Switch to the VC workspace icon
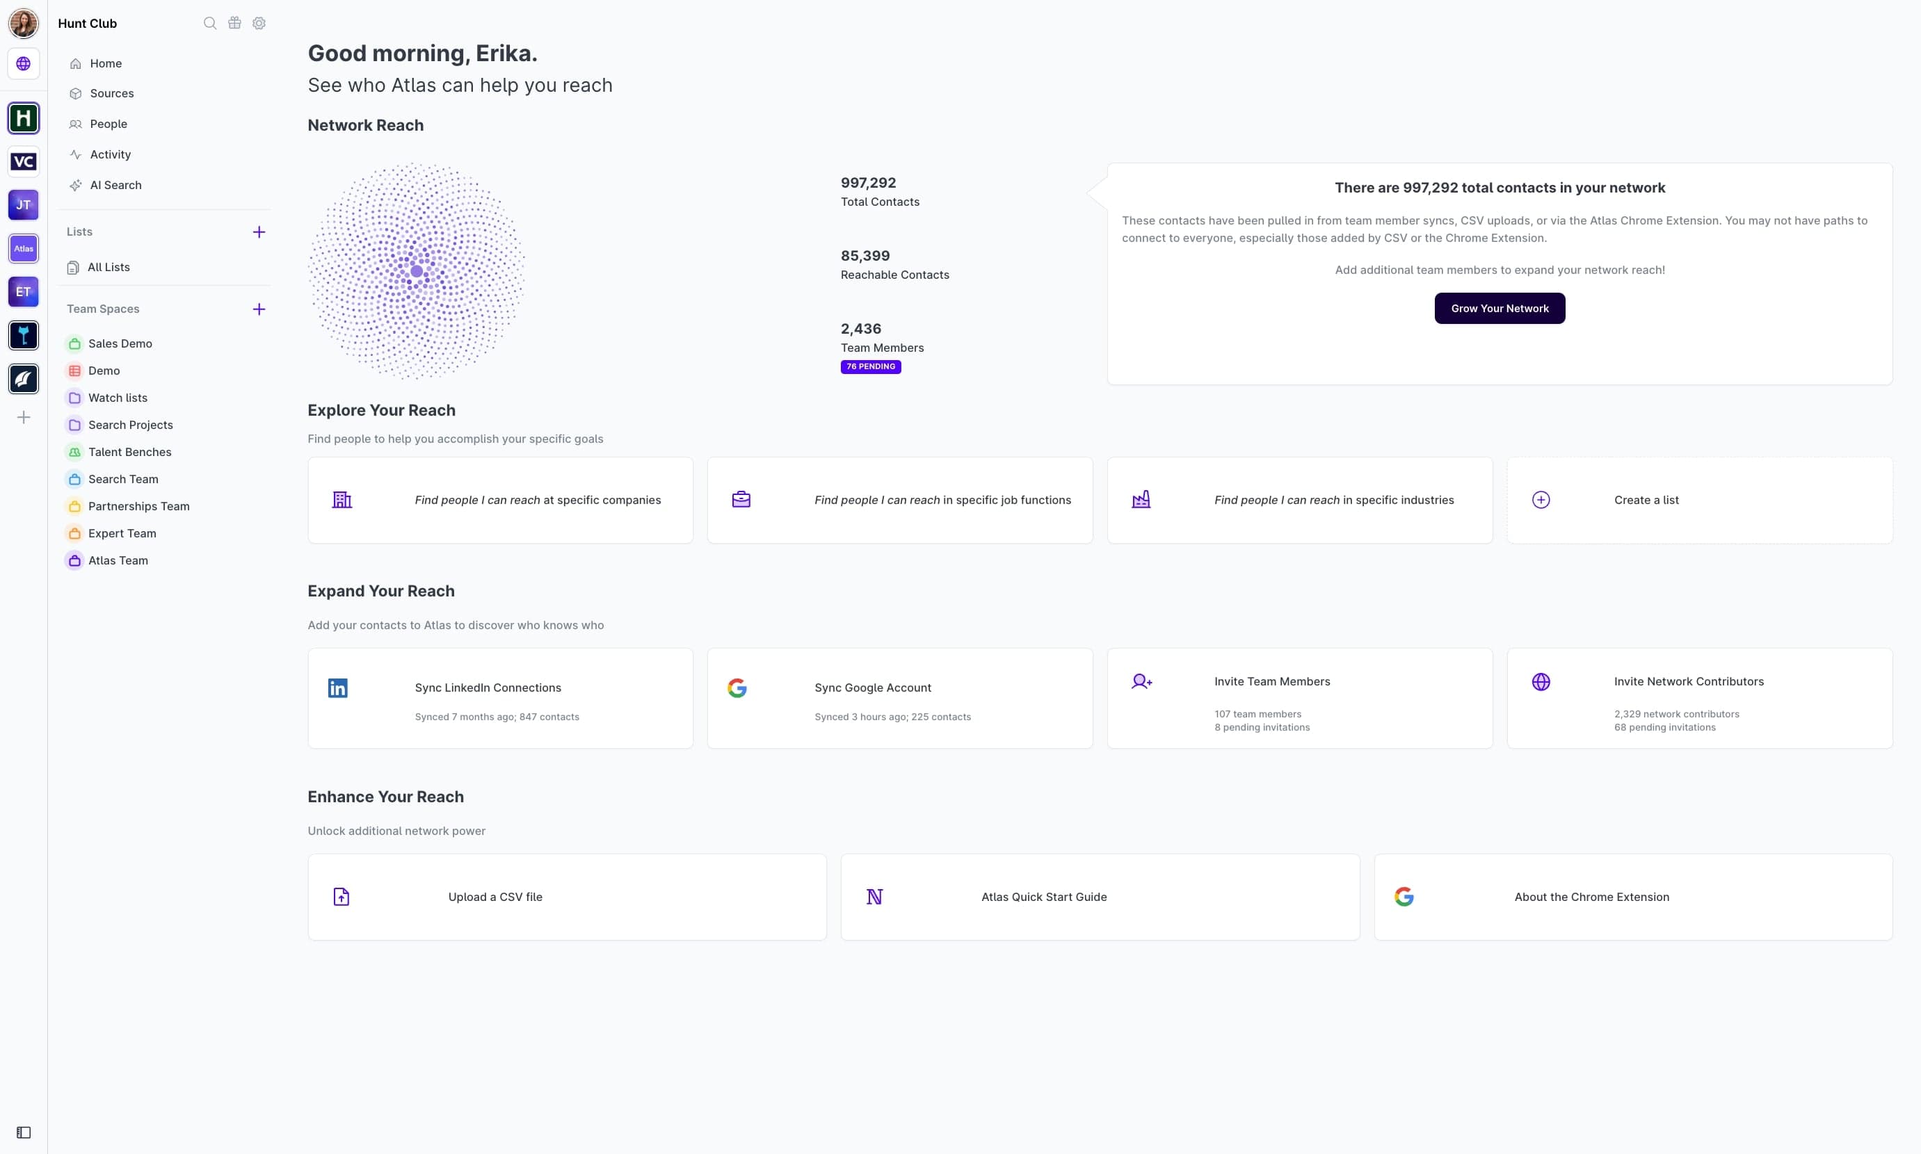Image resolution: width=1921 pixels, height=1154 pixels. tap(24, 162)
